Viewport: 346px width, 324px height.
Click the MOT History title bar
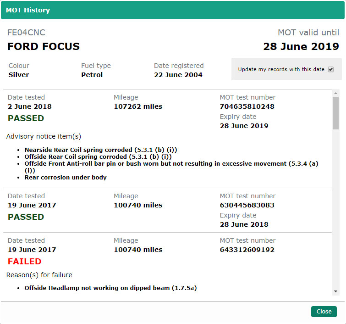tap(173, 10)
